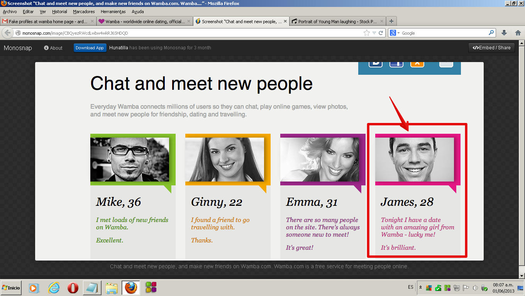Open the Archivo menu

tap(10, 12)
